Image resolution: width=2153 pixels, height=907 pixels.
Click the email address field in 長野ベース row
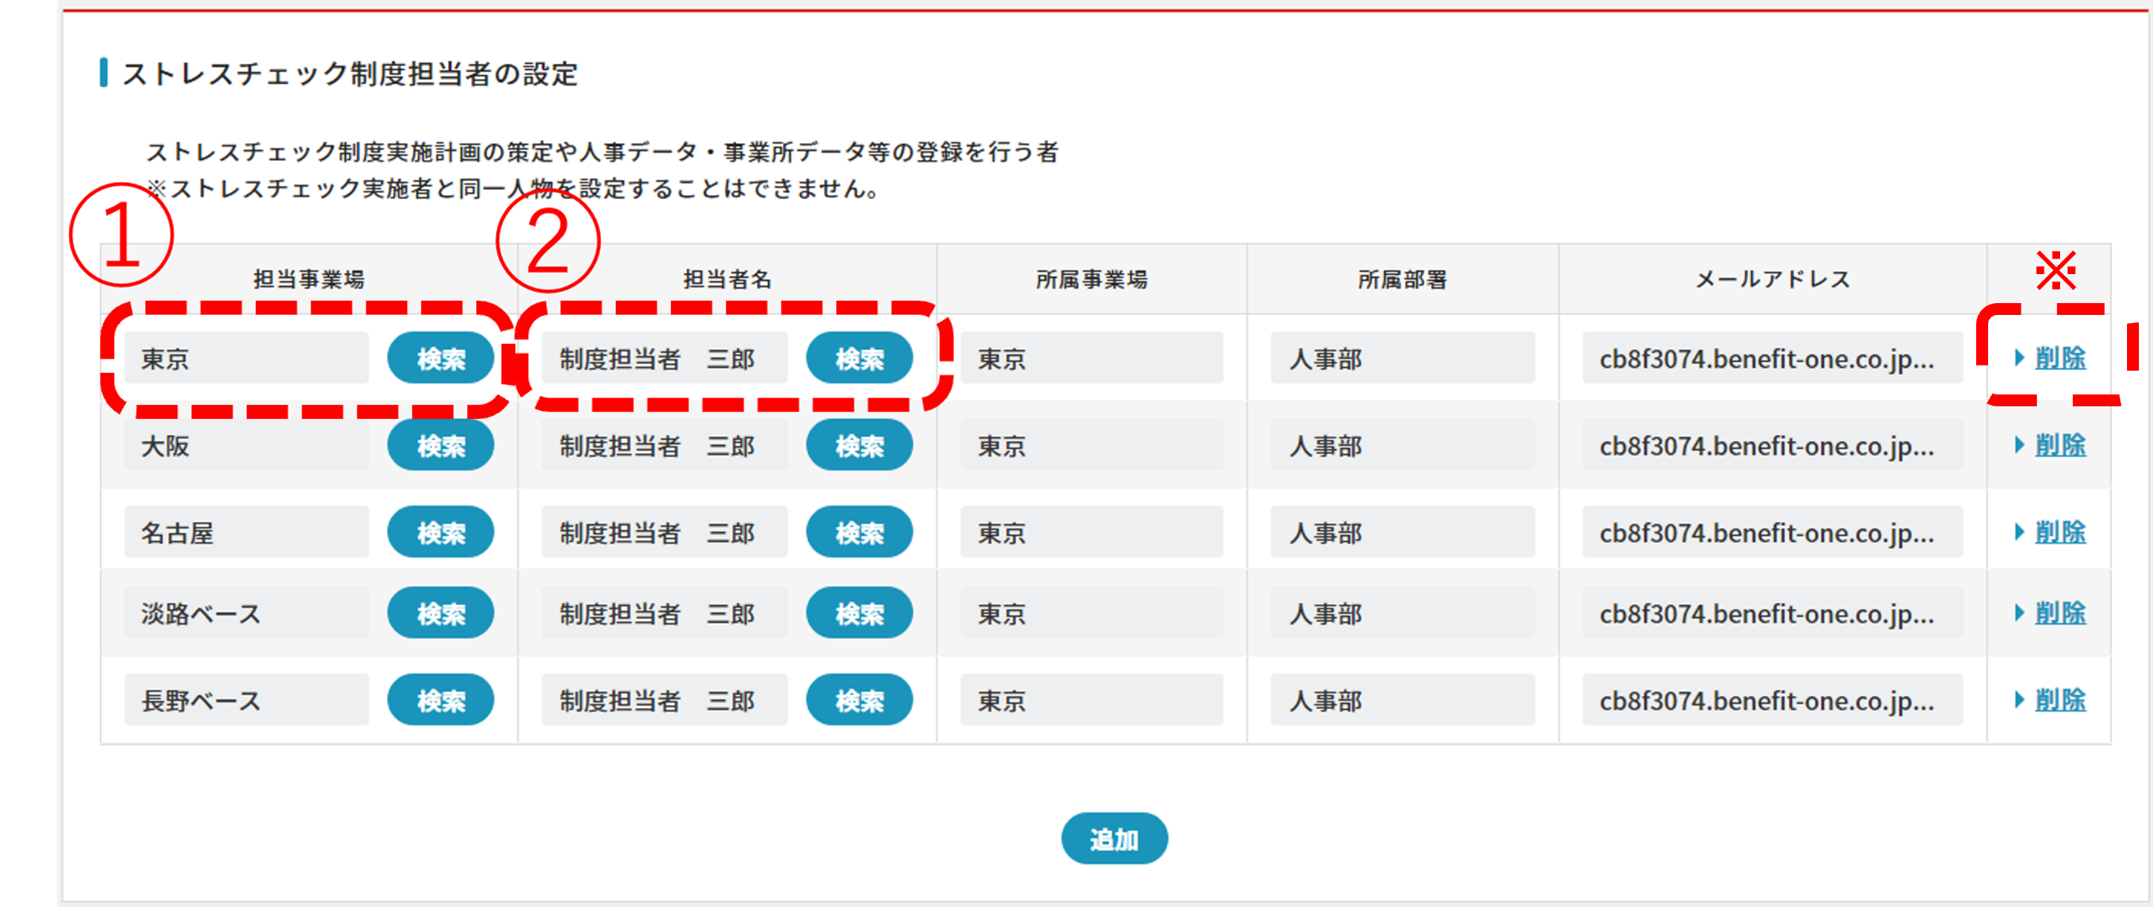[x=1772, y=700]
